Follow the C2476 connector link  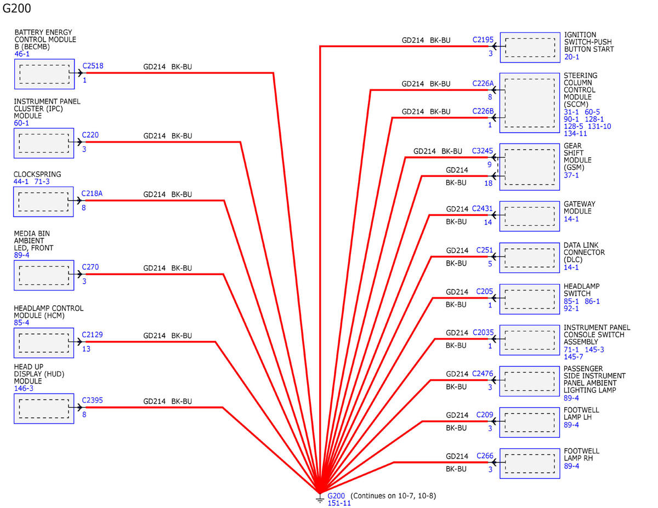pyautogui.click(x=483, y=374)
